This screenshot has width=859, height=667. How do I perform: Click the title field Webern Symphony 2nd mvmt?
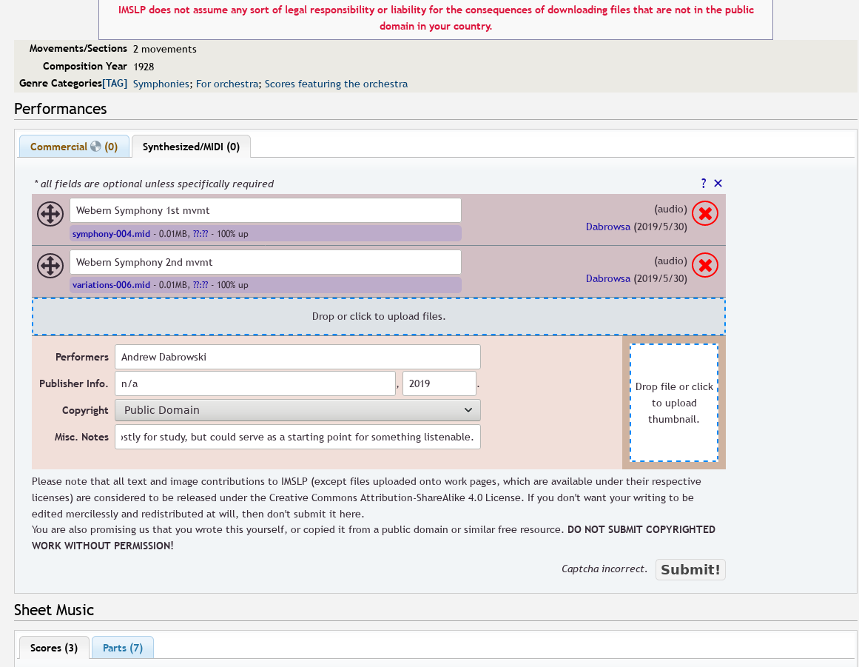tap(265, 262)
